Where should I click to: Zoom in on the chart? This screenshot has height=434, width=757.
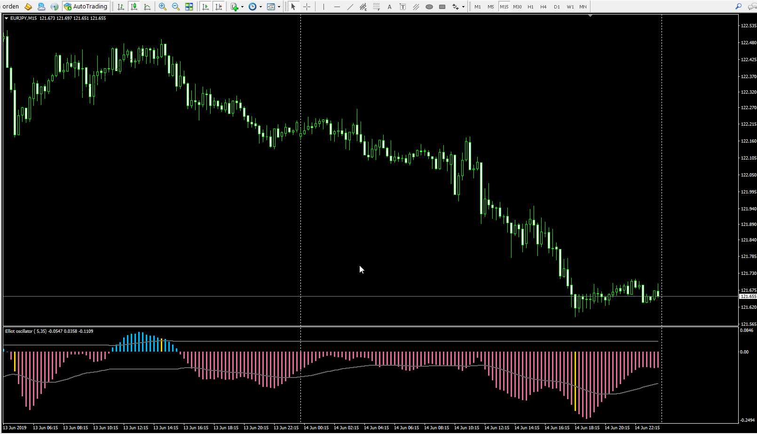tap(163, 7)
